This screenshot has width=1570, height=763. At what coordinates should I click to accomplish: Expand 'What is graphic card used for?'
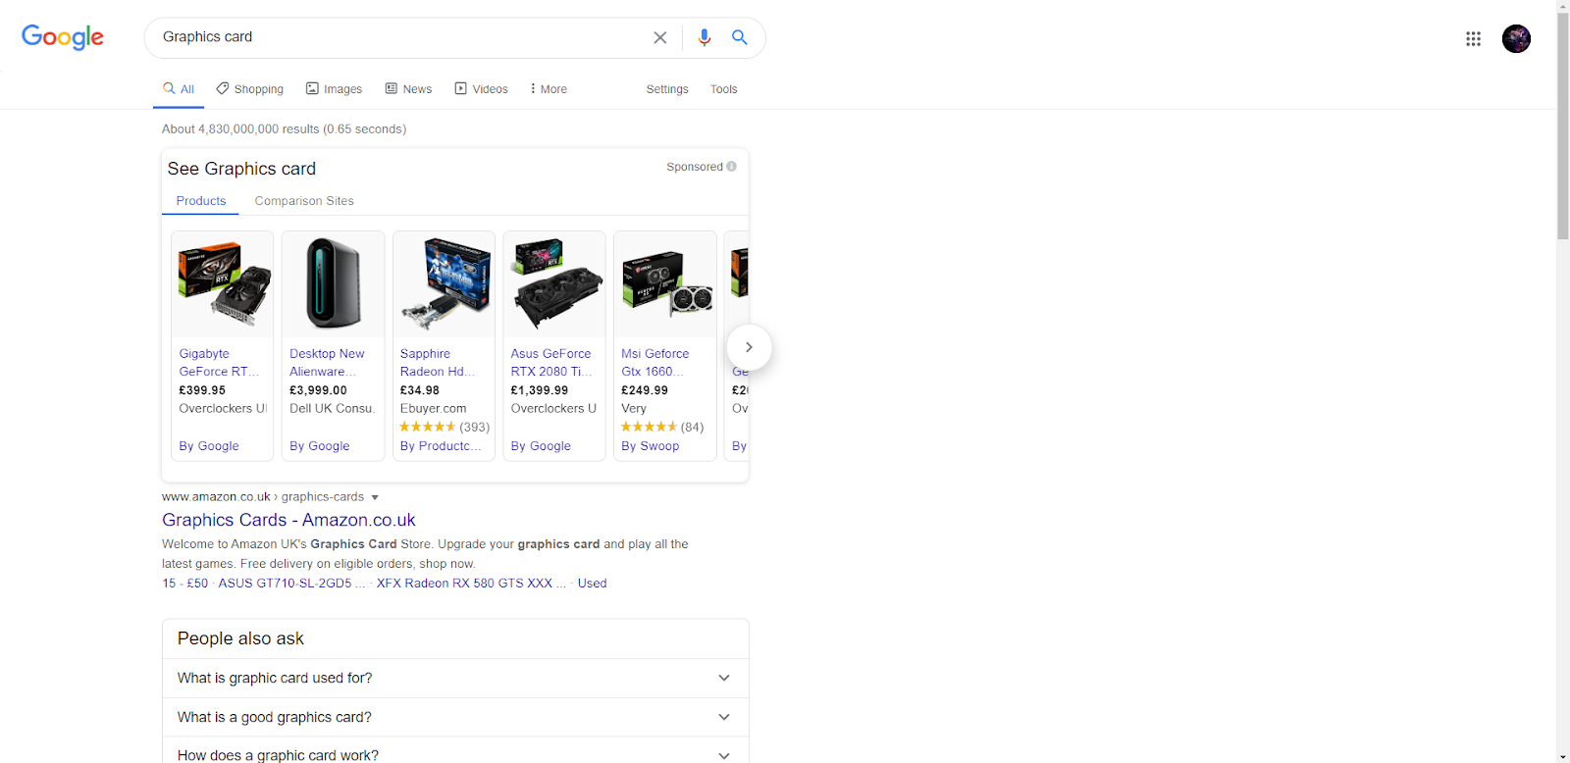[x=455, y=678]
